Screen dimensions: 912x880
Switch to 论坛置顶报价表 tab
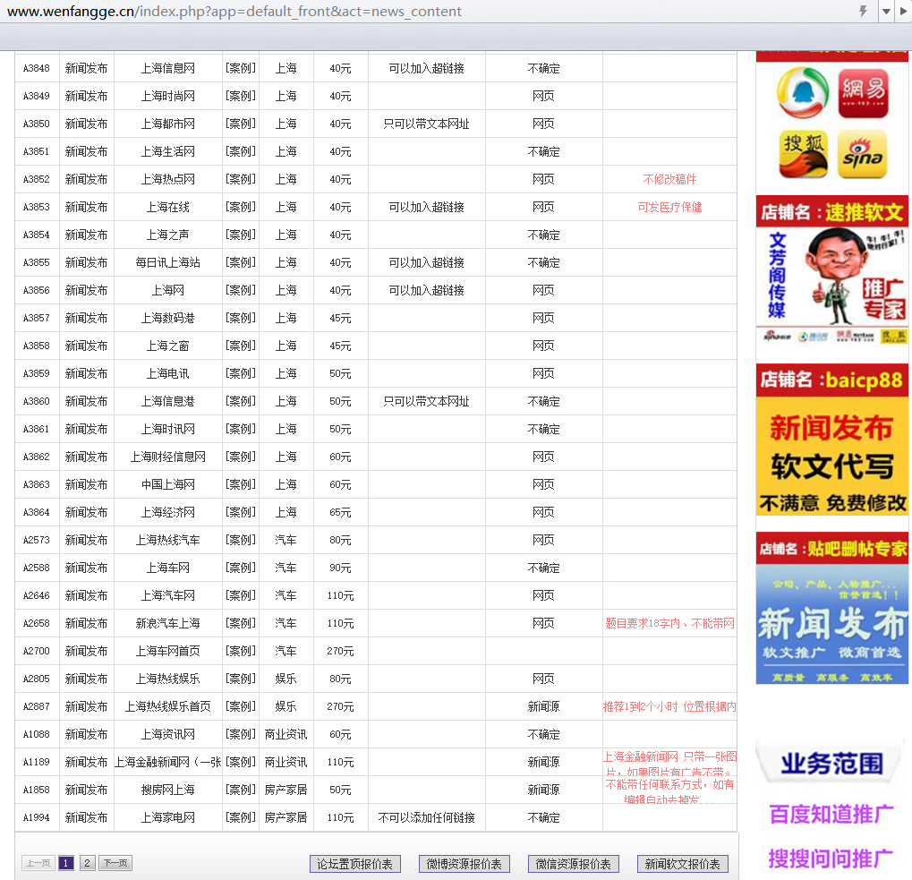point(354,864)
